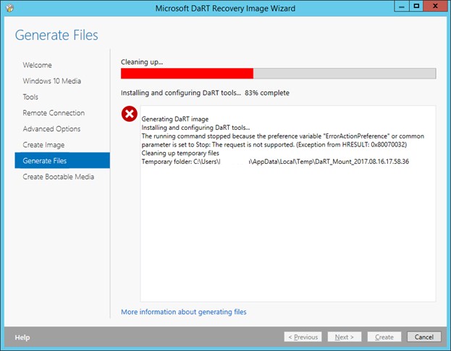Viewport: 451px width, 351px height.
Task: Open More information about generating files link
Action: pos(183,312)
